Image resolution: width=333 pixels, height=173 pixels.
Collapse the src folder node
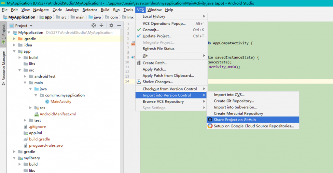20,70
